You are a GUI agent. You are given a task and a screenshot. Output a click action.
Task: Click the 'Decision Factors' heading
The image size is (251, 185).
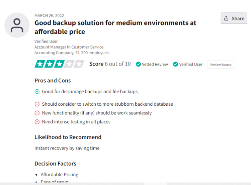point(55,164)
